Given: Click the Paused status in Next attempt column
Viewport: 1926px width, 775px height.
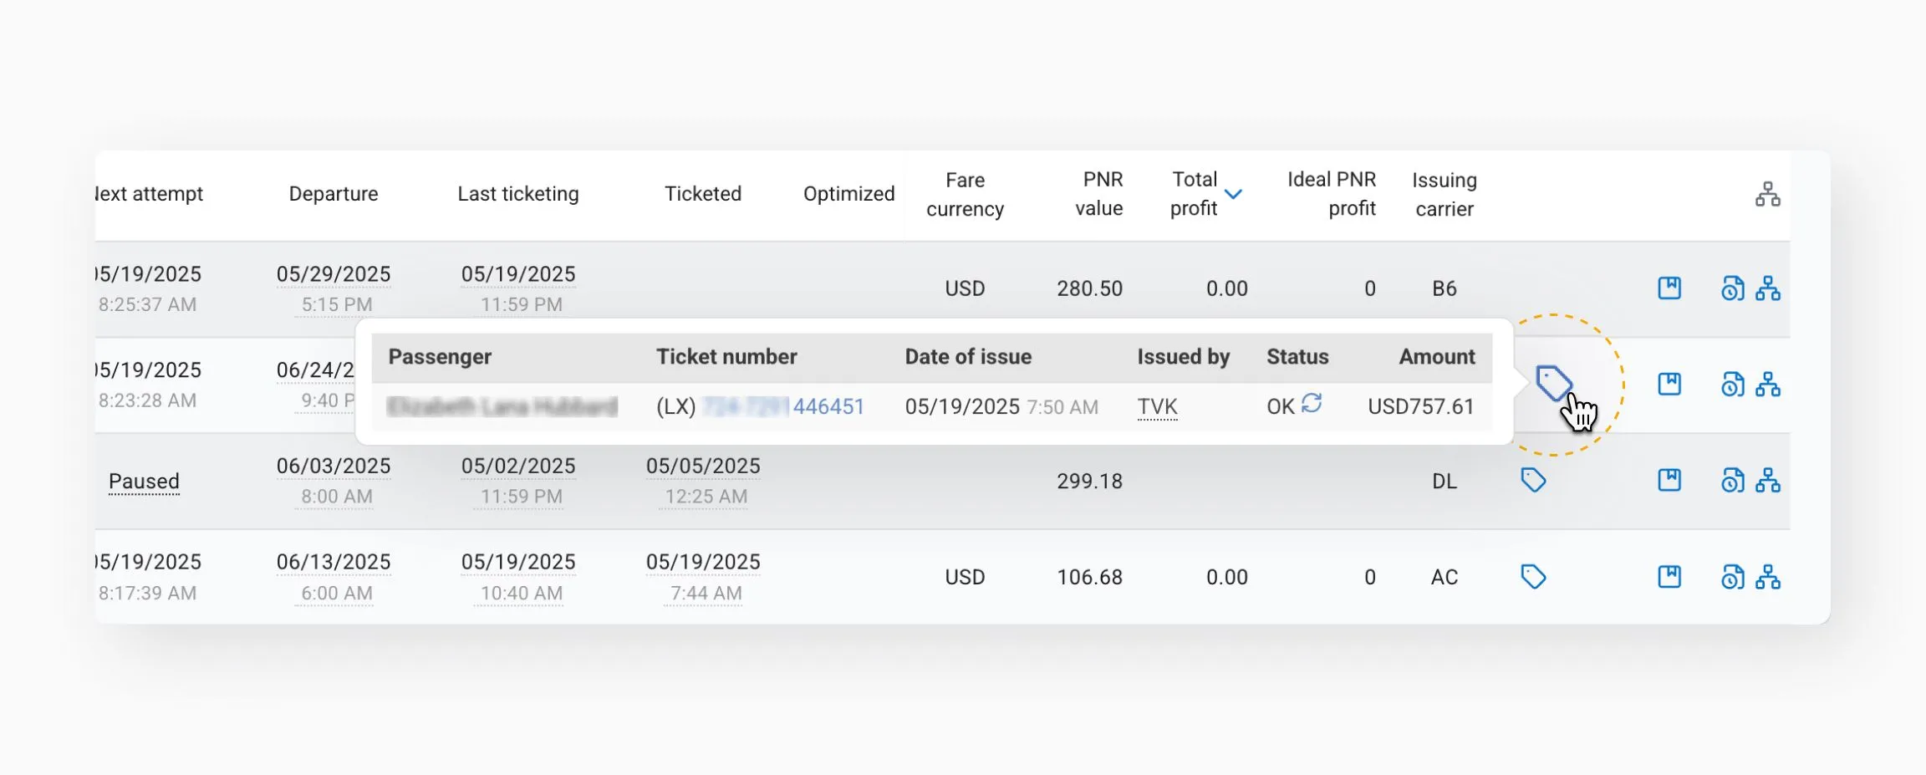Looking at the screenshot, I should tap(144, 482).
